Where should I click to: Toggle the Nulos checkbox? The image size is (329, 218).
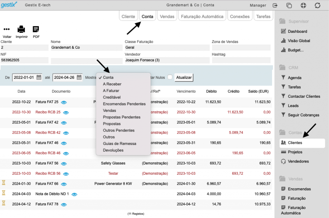[170, 77]
